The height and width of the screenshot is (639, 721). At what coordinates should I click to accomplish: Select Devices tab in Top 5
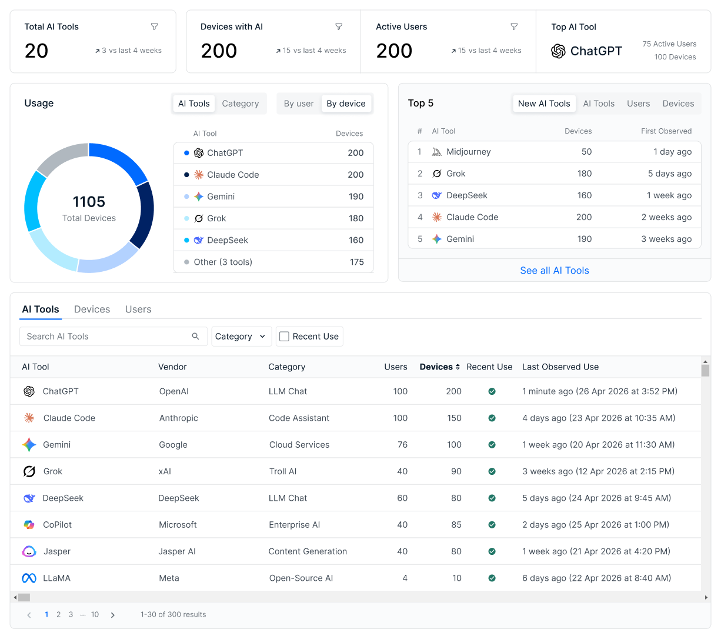pos(678,104)
